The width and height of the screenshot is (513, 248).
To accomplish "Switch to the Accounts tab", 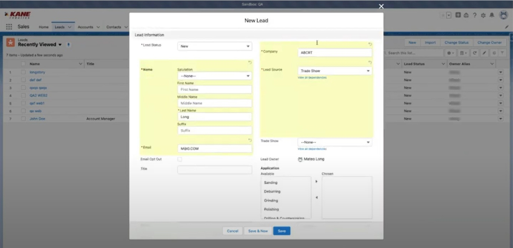I will pyautogui.click(x=85, y=27).
